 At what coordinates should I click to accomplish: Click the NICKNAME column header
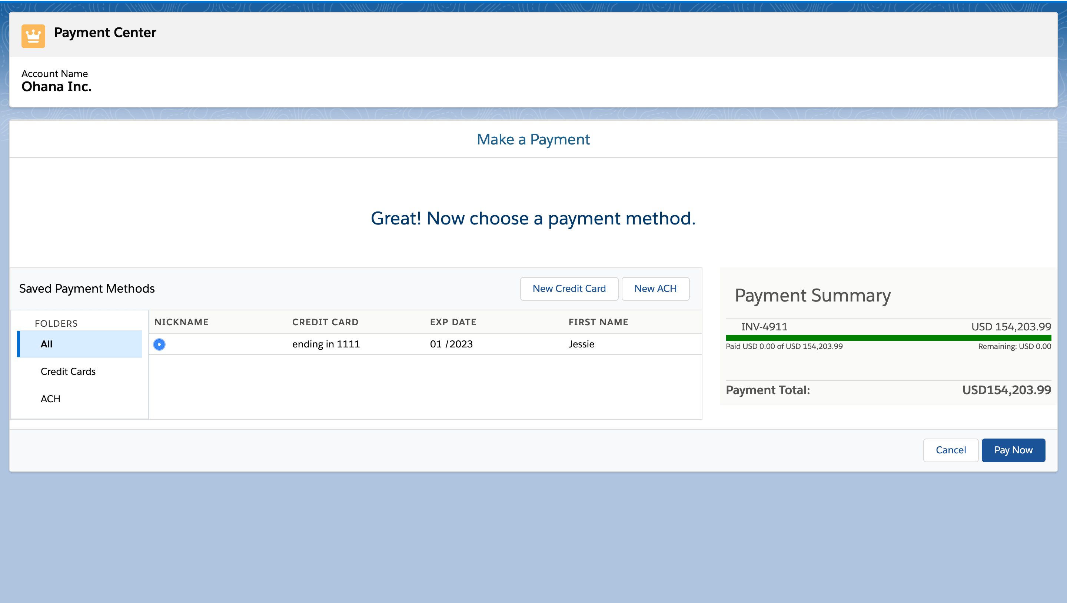182,322
